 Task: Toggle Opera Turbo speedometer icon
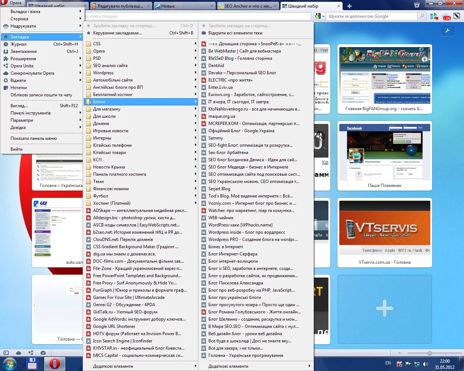[x=43, y=353]
